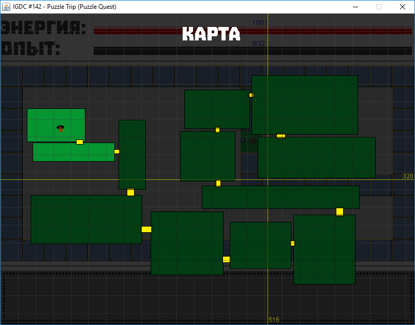Click the Java icon in the window title bar
Screen dimensions: 415x325
[6, 7]
